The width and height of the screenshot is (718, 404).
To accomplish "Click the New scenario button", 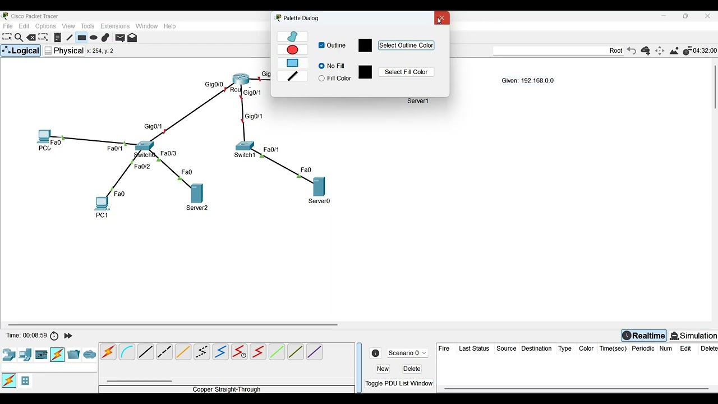I will [383, 369].
